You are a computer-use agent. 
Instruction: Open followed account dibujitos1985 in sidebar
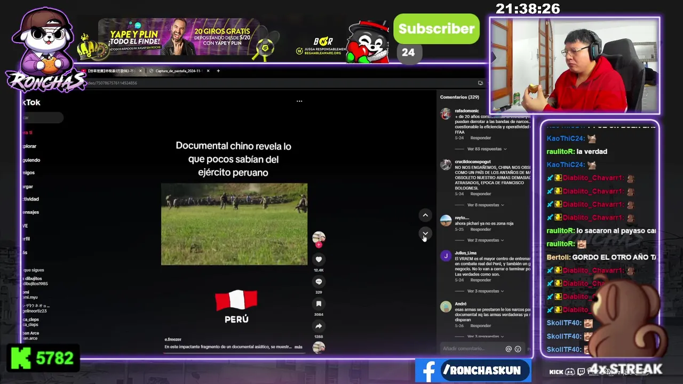pos(35,281)
